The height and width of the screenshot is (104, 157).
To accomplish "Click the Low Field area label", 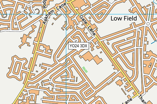I will [x=124, y=18].
